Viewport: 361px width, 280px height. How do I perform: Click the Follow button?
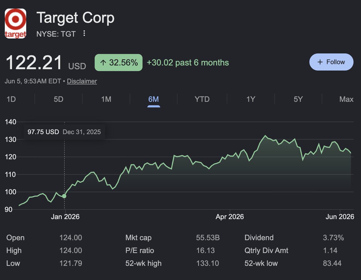tap(331, 62)
